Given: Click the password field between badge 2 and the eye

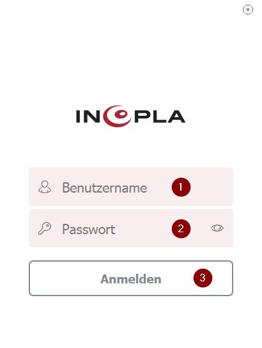Looking at the screenshot, I should [201, 228].
